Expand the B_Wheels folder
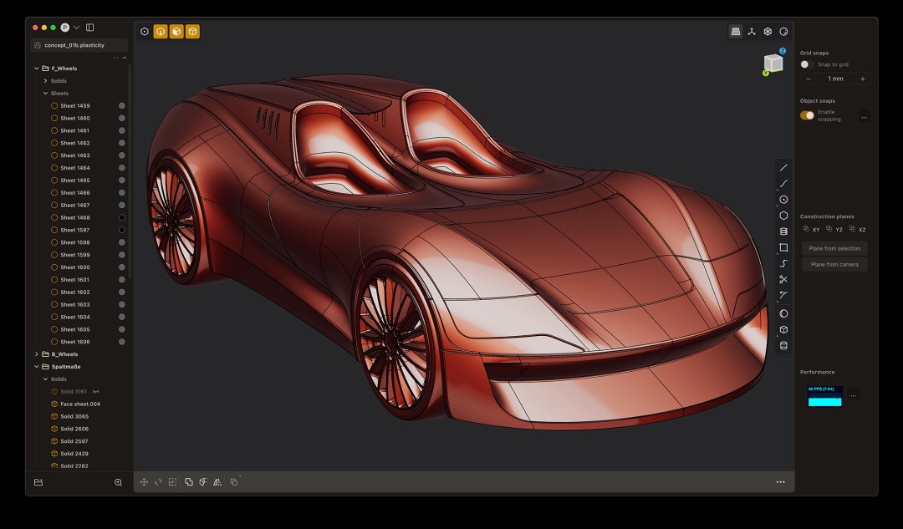 [x=36, y=354]
